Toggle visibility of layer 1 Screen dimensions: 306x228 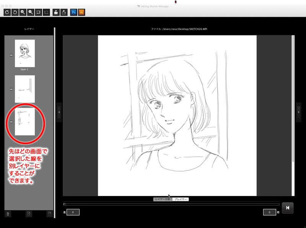[11, 55]
